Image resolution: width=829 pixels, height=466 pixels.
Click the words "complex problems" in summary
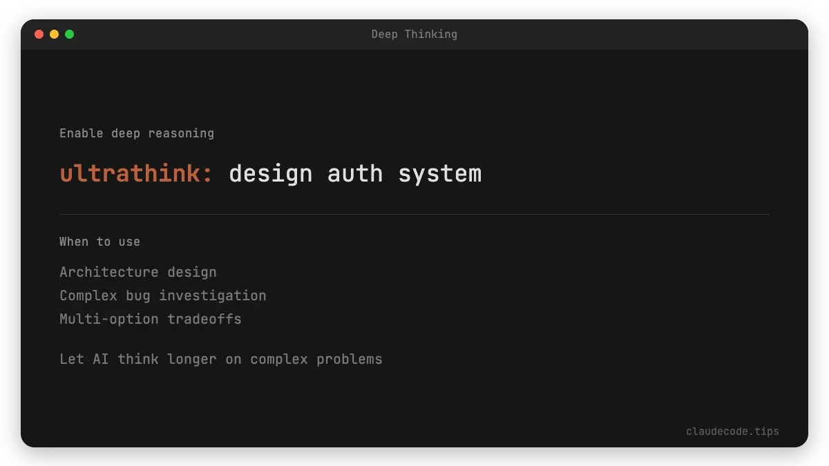[x=316, y=359]
